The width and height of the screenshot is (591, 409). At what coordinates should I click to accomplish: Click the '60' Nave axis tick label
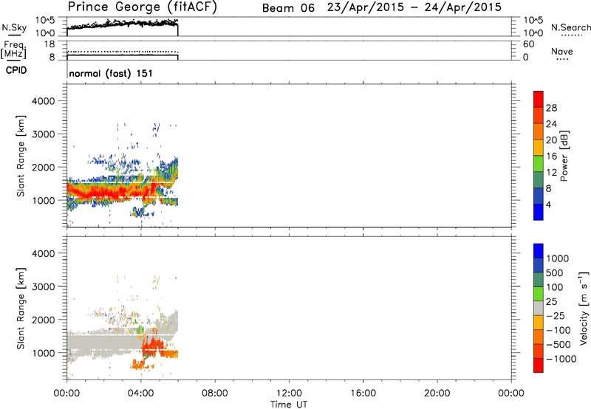point(528,44)
